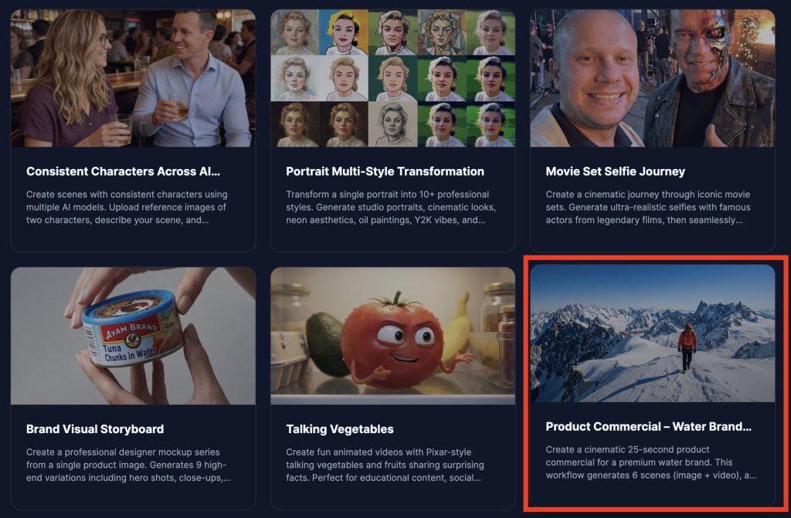Open the Brand Visual Storyboard title

95,429
